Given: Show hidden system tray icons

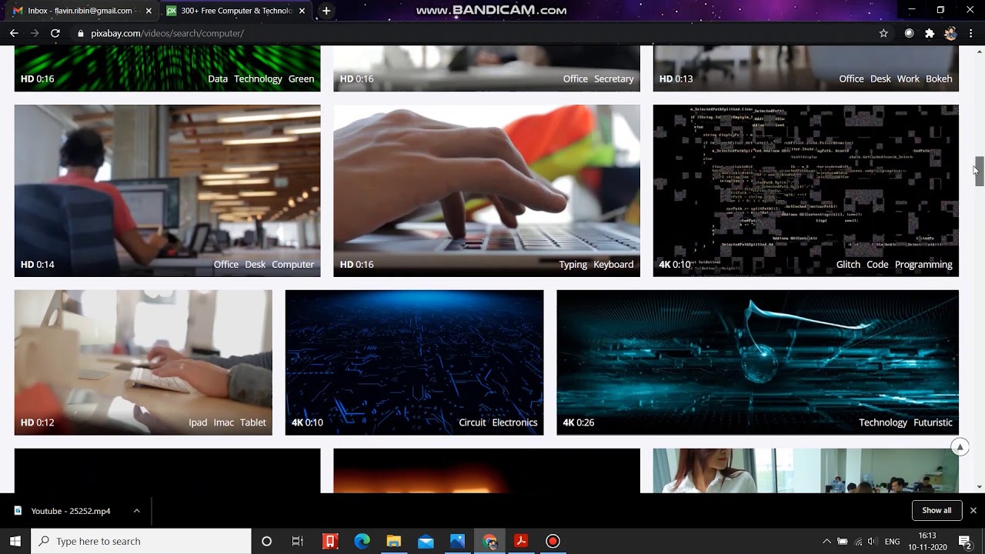Looking at the screenshot, I should coord(826,541).
